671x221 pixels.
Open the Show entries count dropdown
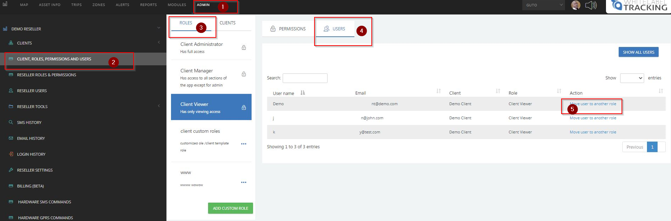632,78
